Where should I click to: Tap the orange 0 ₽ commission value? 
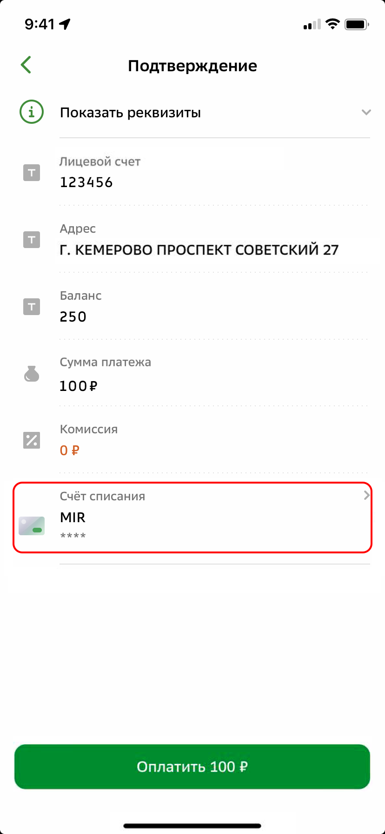[70, 450]
